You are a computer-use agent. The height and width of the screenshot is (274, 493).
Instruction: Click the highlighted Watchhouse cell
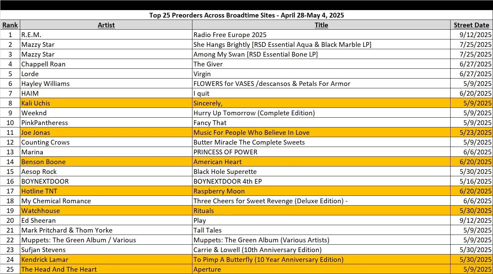click(x=106, y=211)
